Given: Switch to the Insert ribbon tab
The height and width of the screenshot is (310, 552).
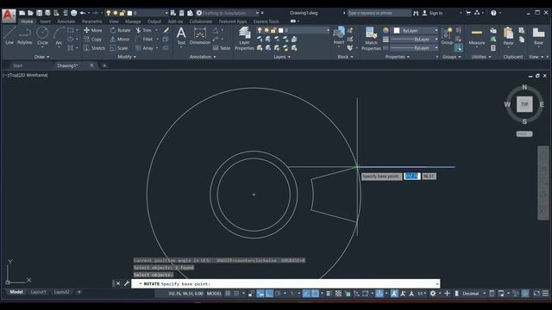Looking at the screenshot, I should point(45,22).
